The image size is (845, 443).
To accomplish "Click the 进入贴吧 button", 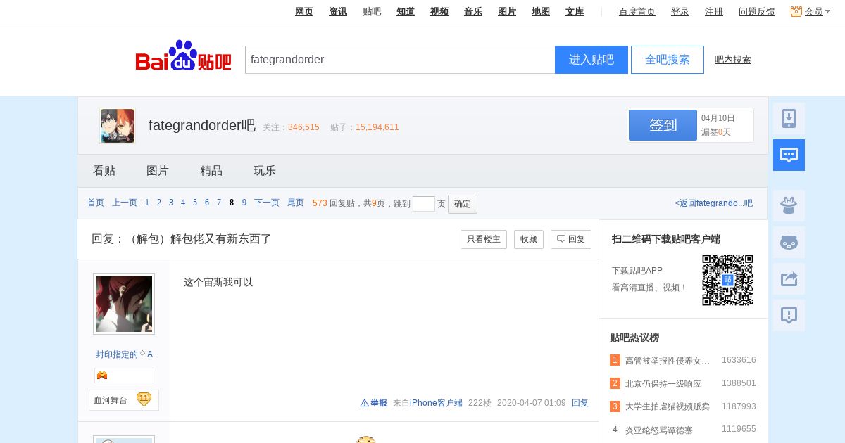I will coord(591,60).
